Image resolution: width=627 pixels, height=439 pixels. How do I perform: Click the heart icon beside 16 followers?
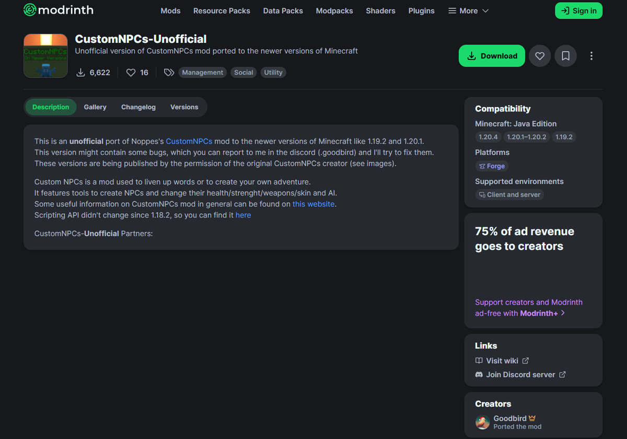pos(131,73)
